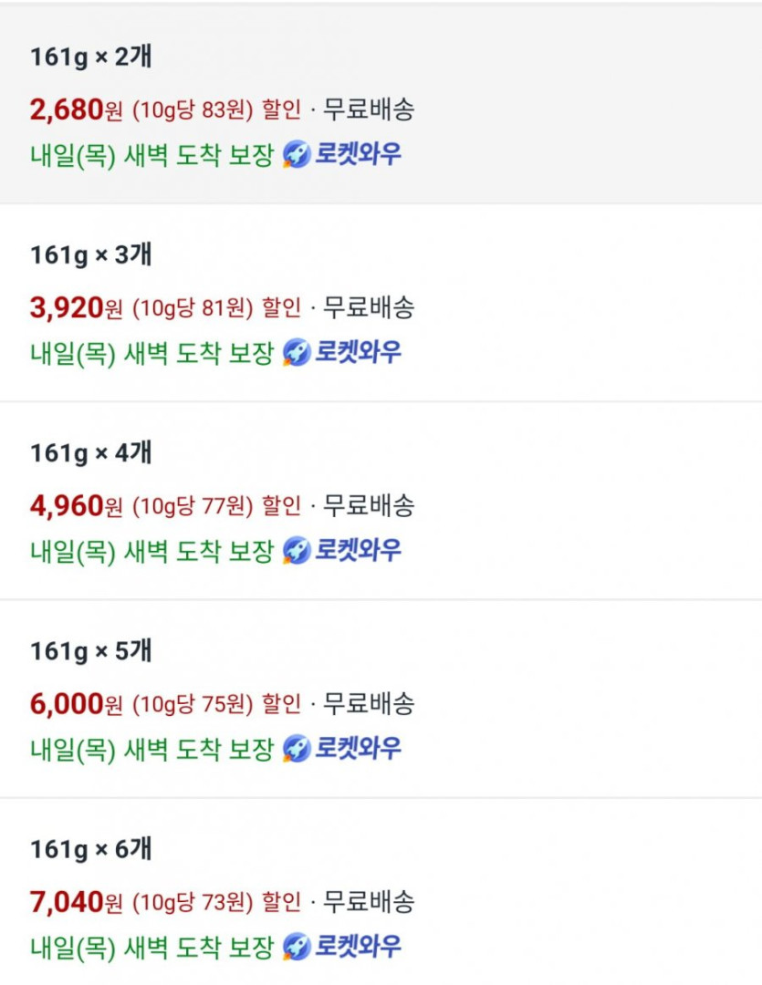Click 10g당 75원 unit price text
The image size is (762, 985).
point(193,705)
